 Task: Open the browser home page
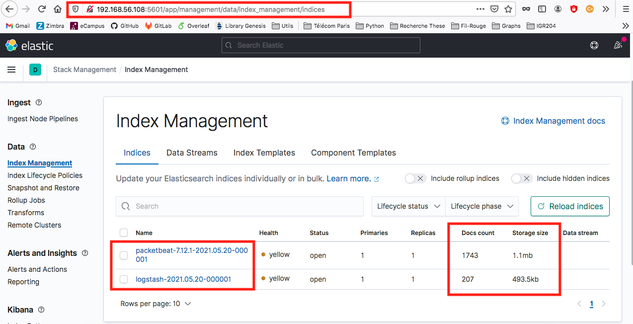tap(58, 9)
